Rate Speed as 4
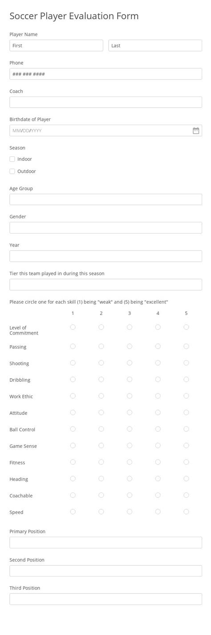The image size is (211, 635). coord(158,512)
